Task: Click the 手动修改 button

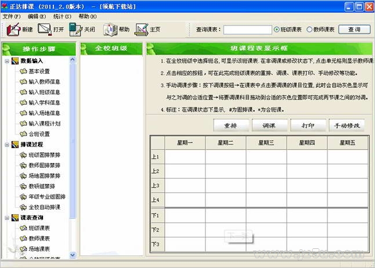Action: pyautogui.click(x=347, y=126)
